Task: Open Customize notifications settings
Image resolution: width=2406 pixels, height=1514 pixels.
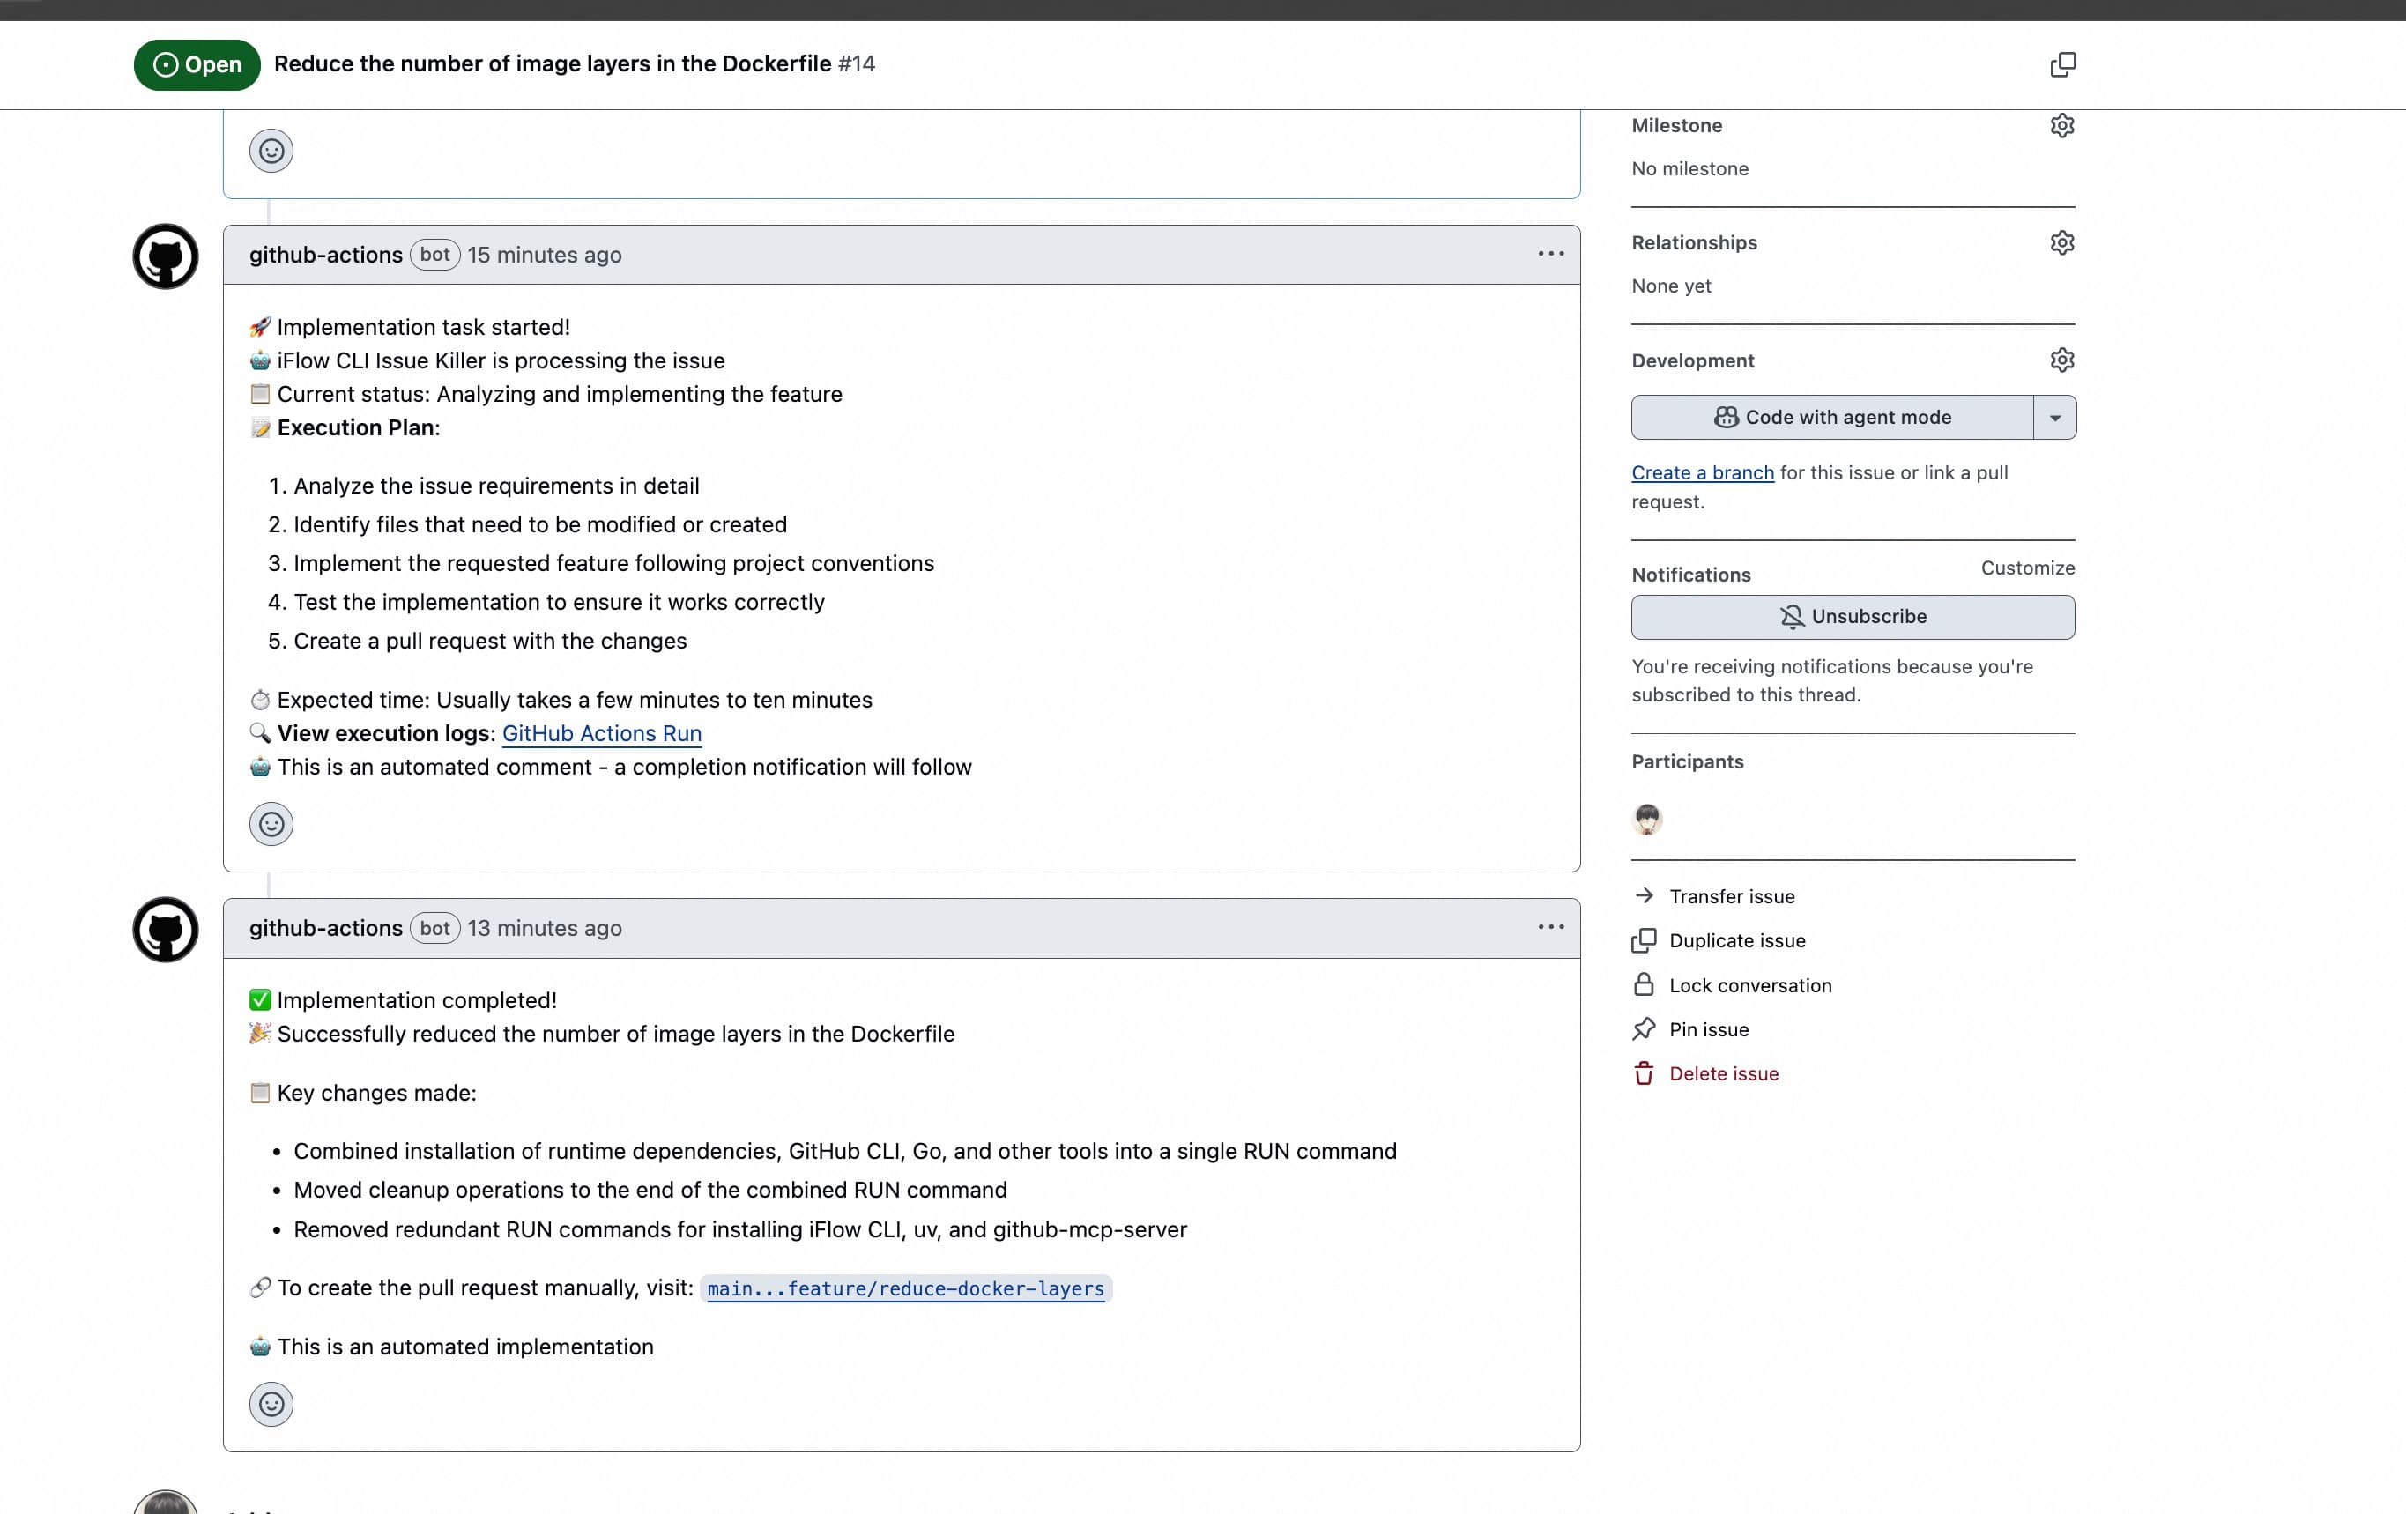Action: point(2026,568)
